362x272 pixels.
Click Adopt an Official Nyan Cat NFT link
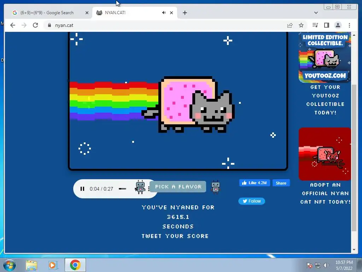325,193
